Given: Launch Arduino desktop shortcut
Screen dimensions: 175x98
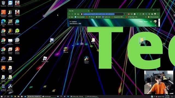Looking at the screenshot, I should pos(17,22).
